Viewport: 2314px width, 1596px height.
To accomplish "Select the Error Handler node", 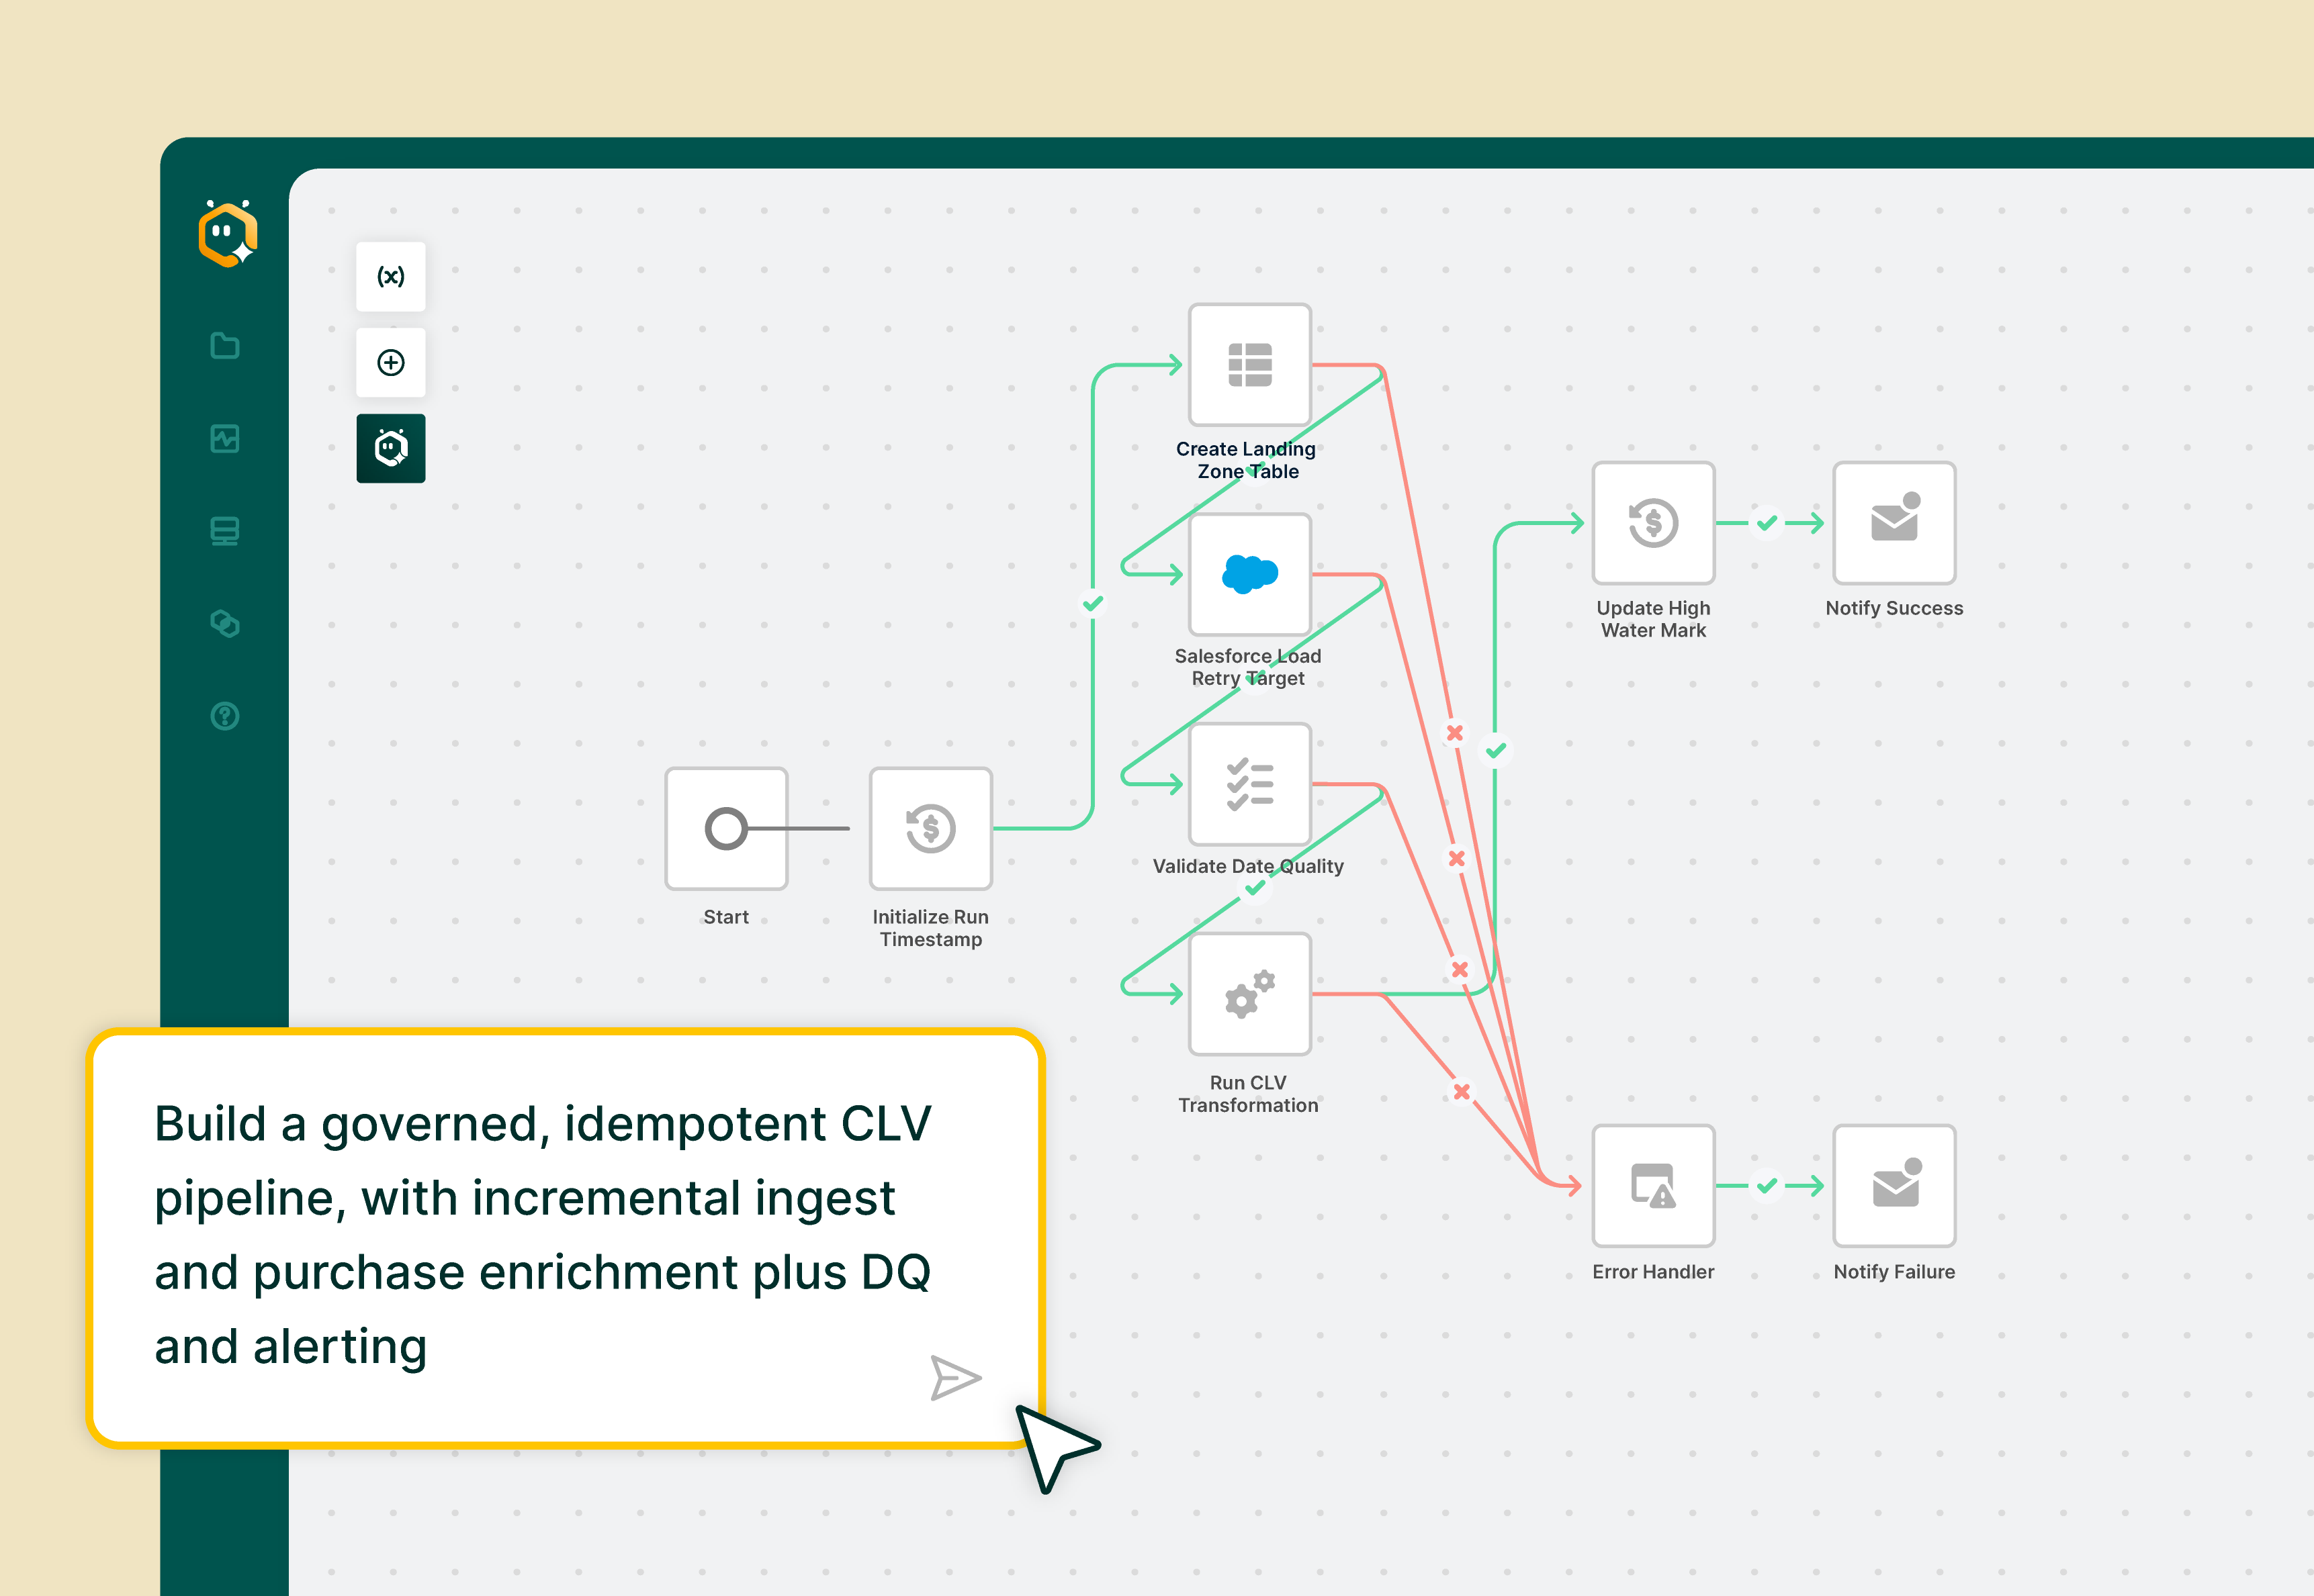I will [x=1653, y=1186].
